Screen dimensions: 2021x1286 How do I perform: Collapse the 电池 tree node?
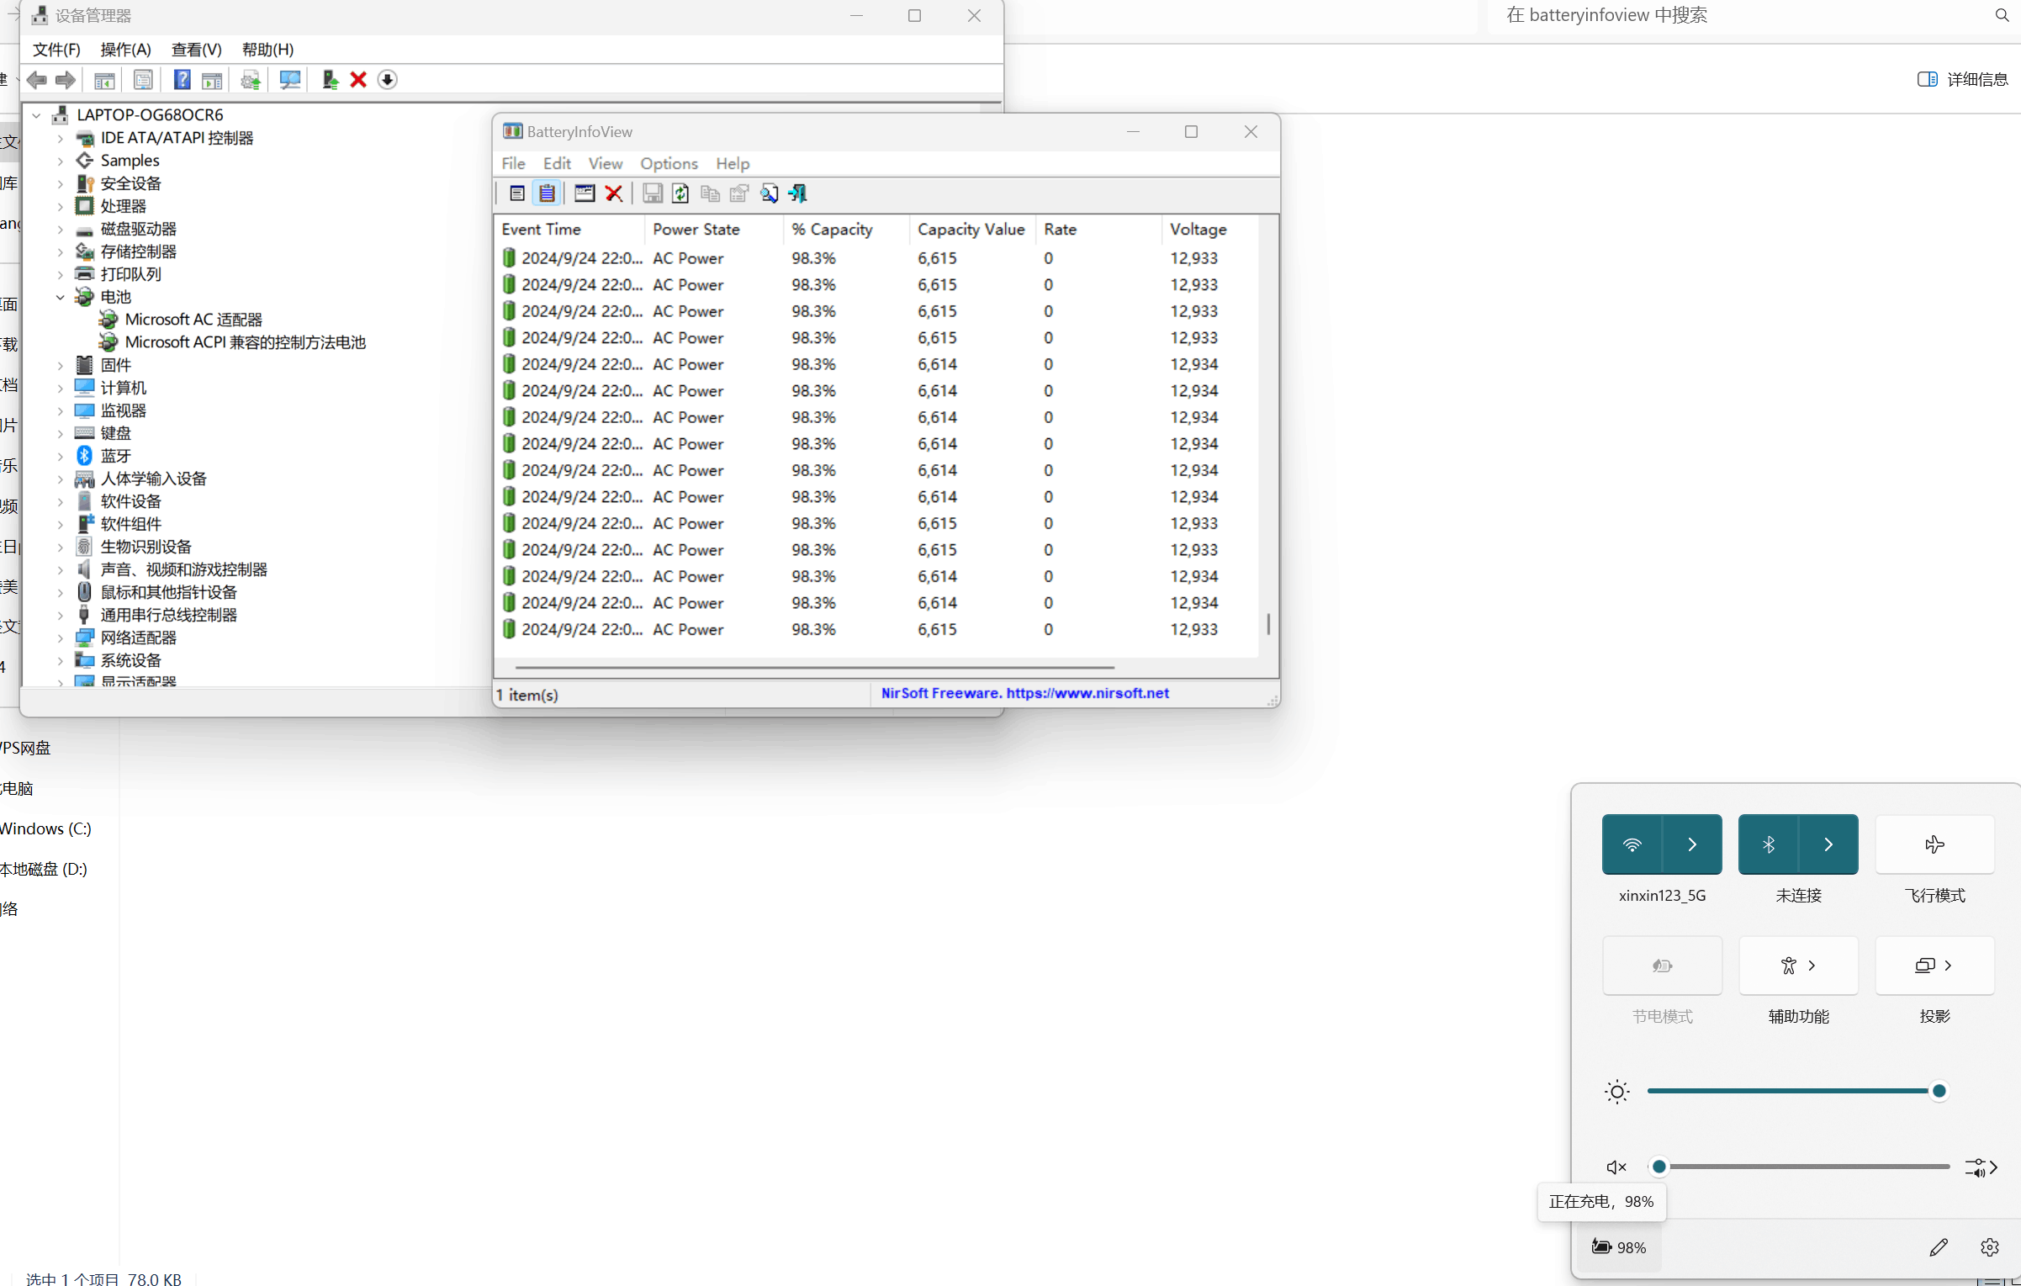coord(61,297)
